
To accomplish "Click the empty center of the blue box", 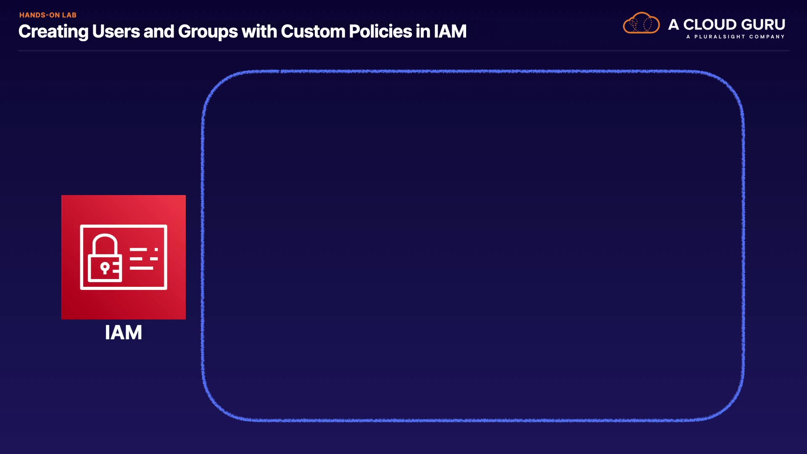I will click(x=473, y=246).
